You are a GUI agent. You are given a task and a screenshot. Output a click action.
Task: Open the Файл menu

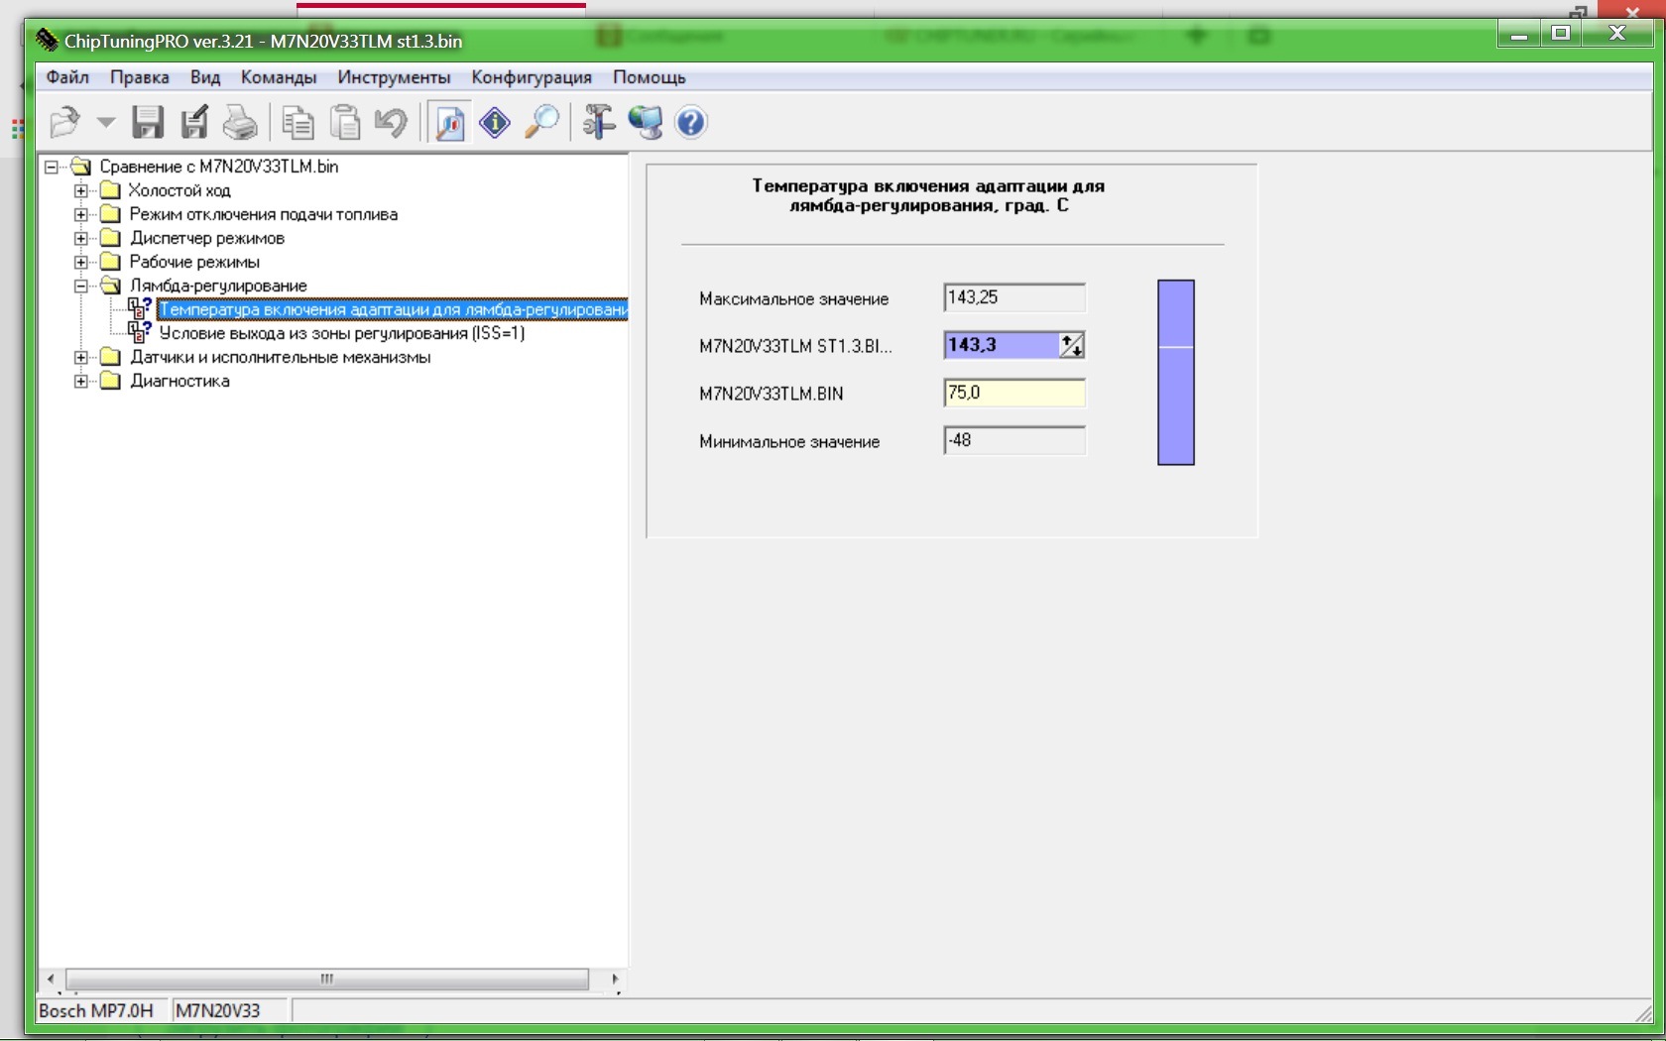coord(67,77)
